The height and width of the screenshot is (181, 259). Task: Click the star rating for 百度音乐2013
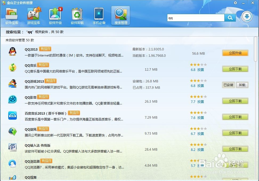(x=198, y=112)
